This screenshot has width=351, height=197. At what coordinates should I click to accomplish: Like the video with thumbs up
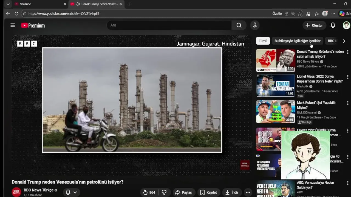click(149, 192)
